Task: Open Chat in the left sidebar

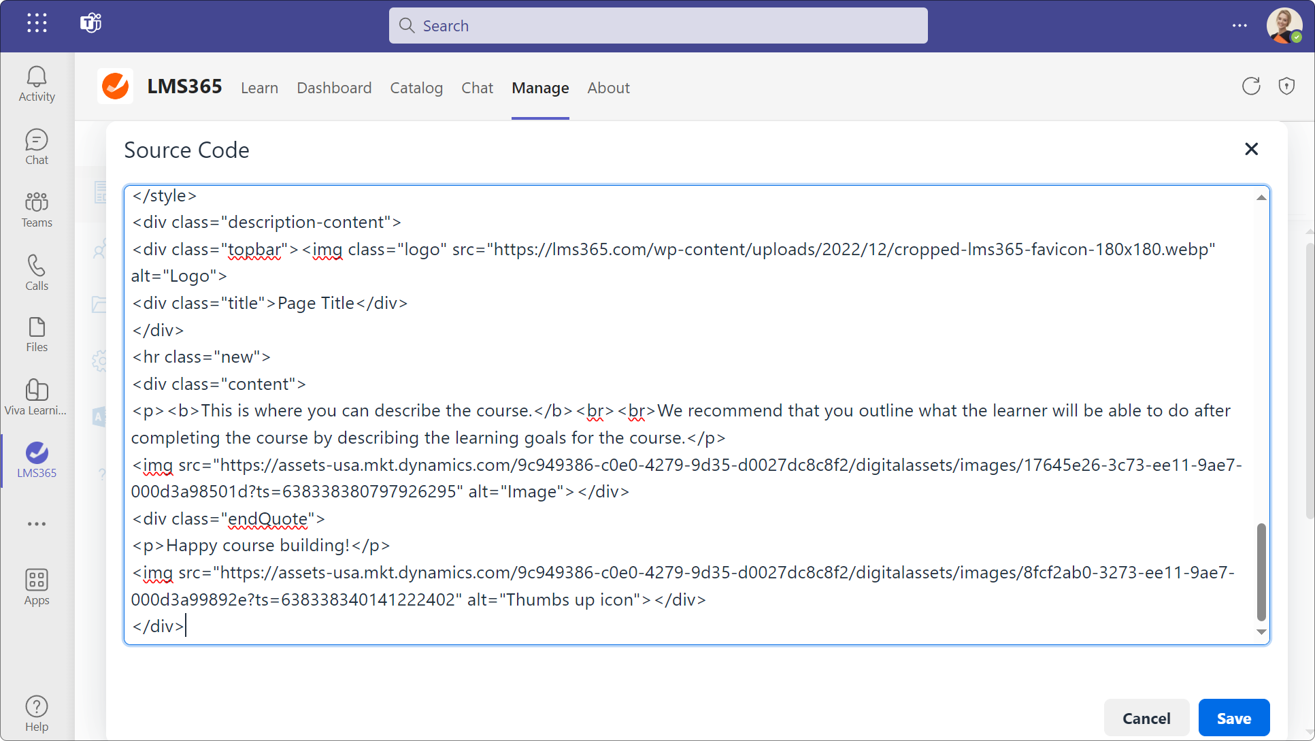Action: tap(37, 147)
